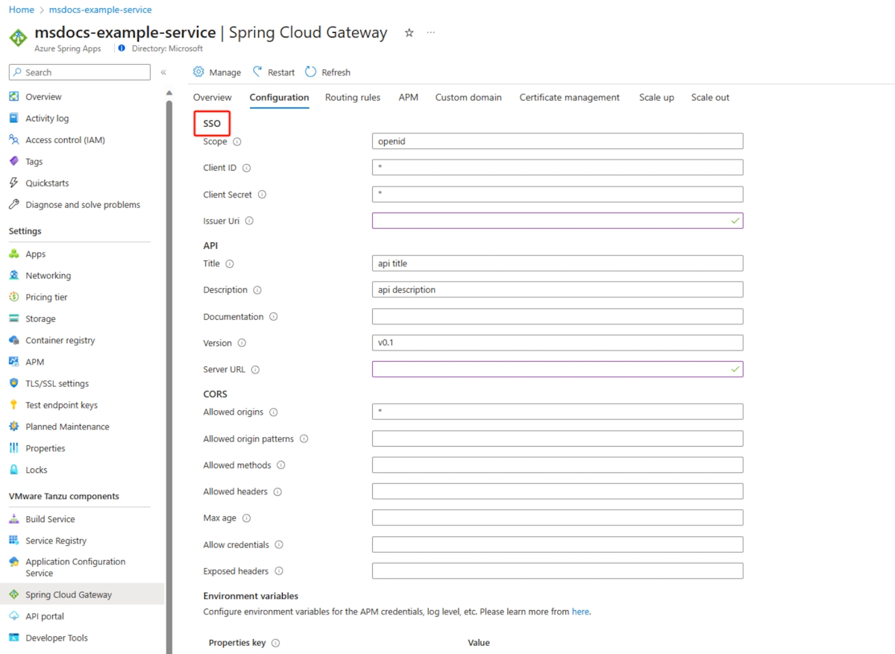This screenshot has height=654, width=895.
Task: Go to Home breadcrumb link
Action: tap(22, 10)
